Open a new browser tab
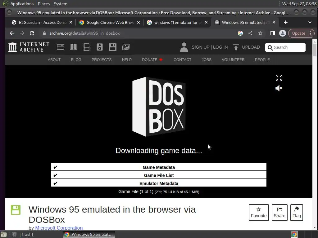Screen dimensions: 318x238 286,22
